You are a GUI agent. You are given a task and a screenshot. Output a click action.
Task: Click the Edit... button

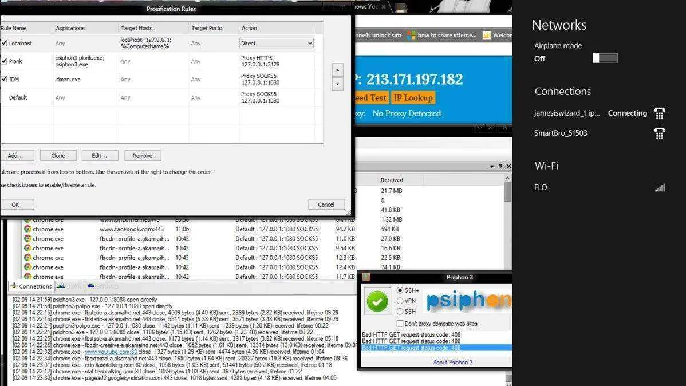100,156
